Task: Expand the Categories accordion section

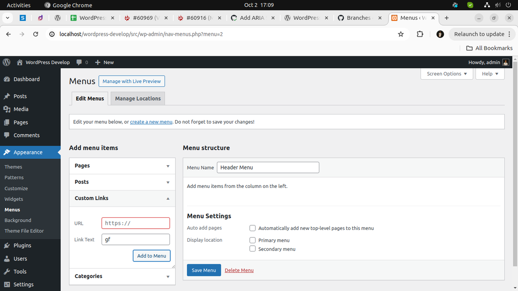Action: coord(122,276)
